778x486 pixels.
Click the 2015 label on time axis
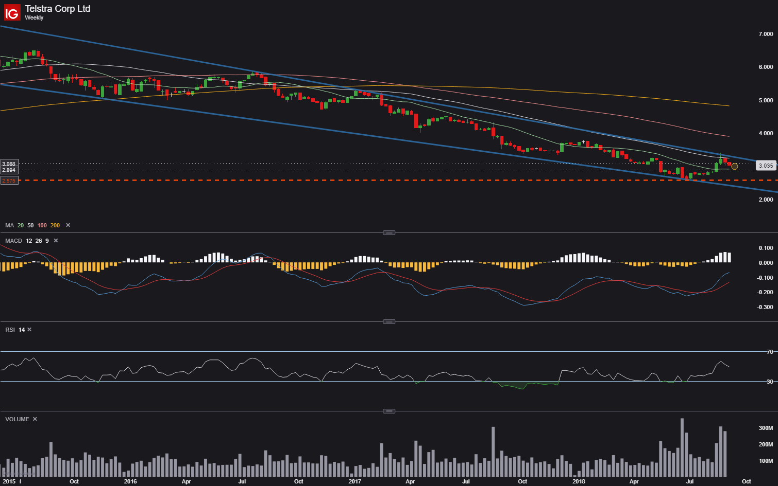point(9,481)
